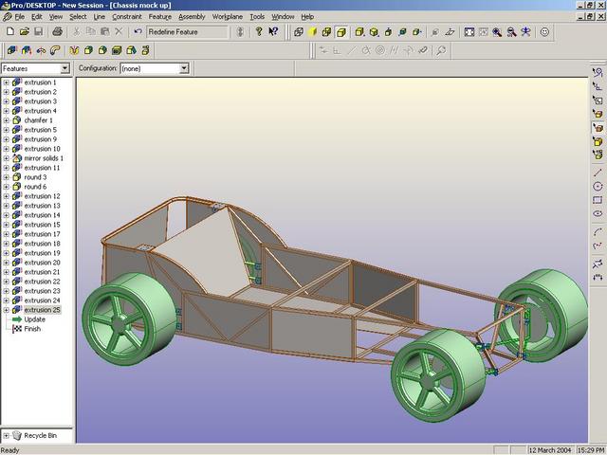
Task: Click the front-left green wheel in viewport
Action: point(129,319)
